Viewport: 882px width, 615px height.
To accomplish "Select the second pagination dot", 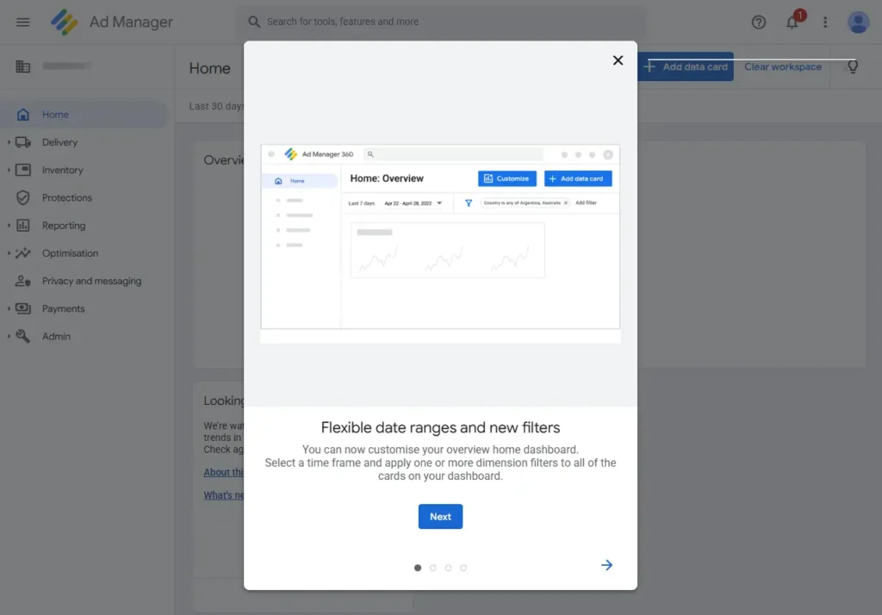I will (x=432, y=568).
